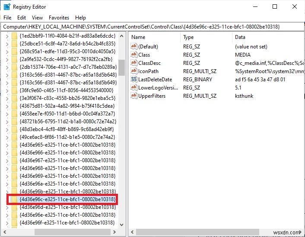Screen dimensions: 305x237
Task: Click folder icon of {48d3ebc4-4cf8-48ff-b869-9c68ad42eb9f}
Action: [x=14, y=129]
